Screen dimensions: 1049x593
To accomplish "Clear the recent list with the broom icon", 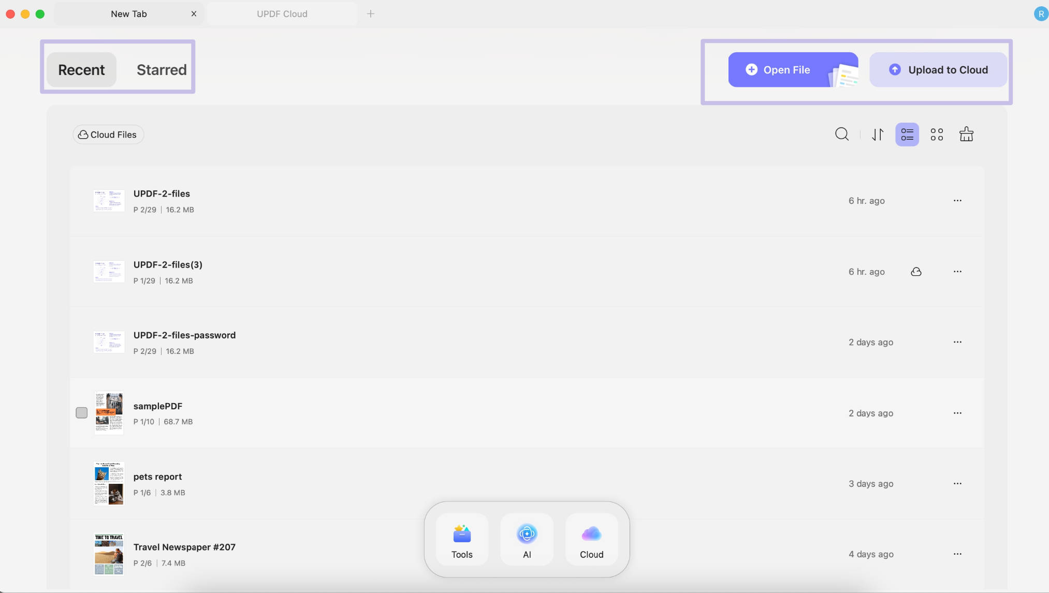I will click(966, 135).
